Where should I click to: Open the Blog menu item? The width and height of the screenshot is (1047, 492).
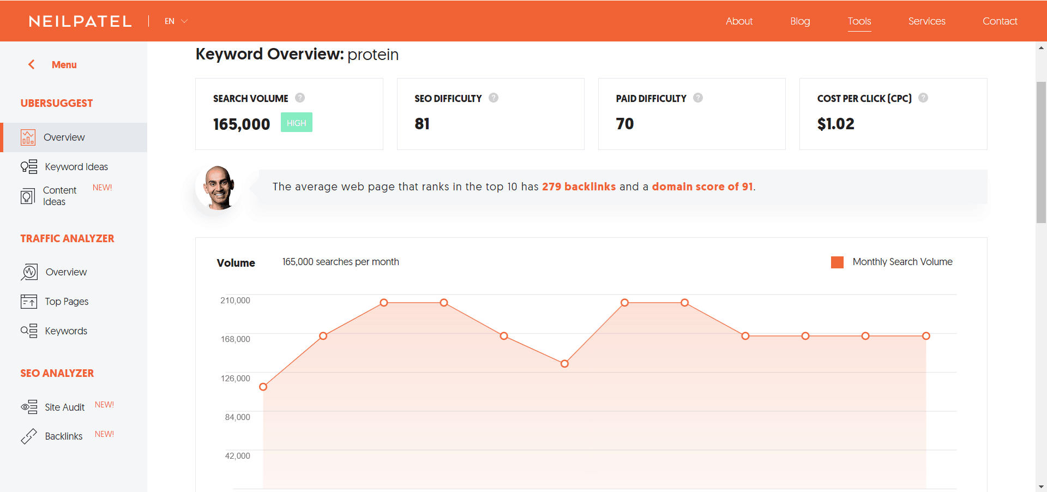[800, 21]
